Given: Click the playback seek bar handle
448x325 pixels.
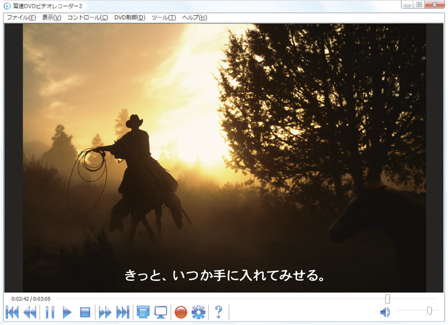Looking at the screenshot, I should tap(388, 299).
